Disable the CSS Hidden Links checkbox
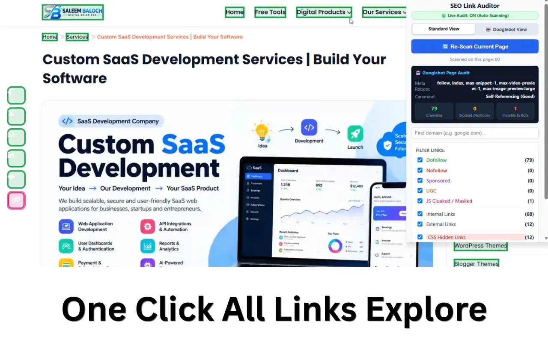Viewport: 548px width, 342px height. [420, 237]
